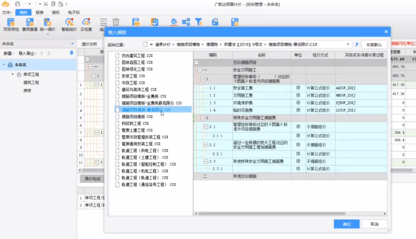Open the undo history dropdown arrow
The height and width of the screenshot is (239, 416).
click(30, 4)
